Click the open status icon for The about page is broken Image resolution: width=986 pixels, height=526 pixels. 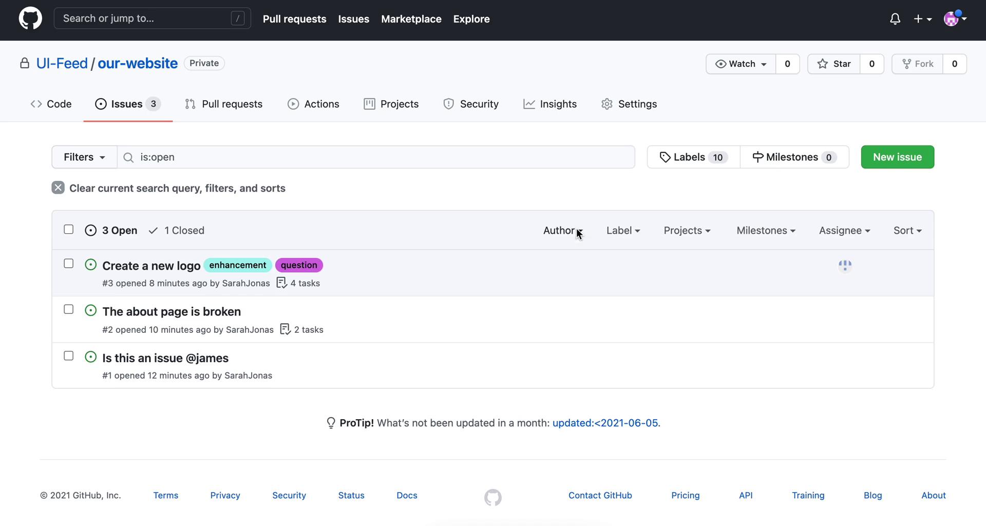90,310
